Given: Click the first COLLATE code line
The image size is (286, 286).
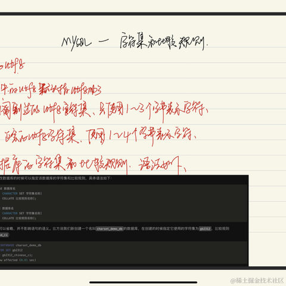Looking at the screenshot, I should (19, 198).
